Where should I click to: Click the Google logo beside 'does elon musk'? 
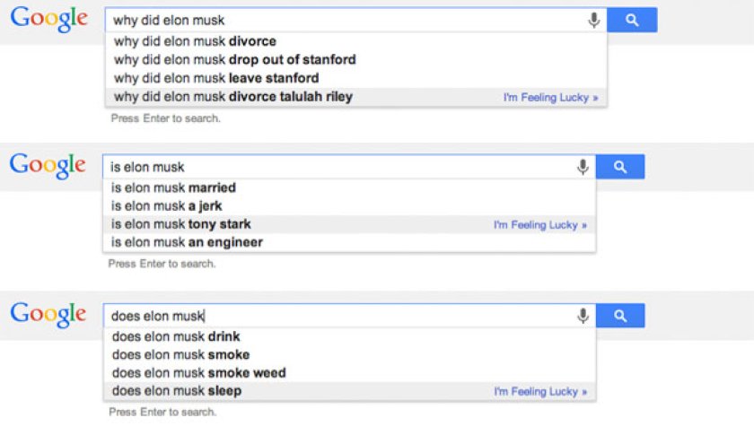pos(48,313)
